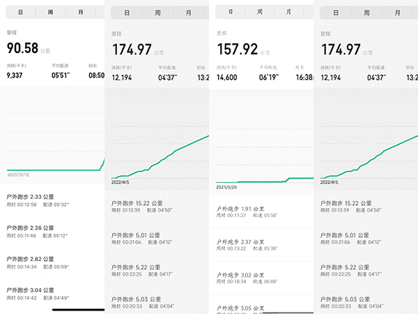Open the 月 tab above 157.92 mileage
This screenshot has height=314, width=418.
[x=291, y=11]
